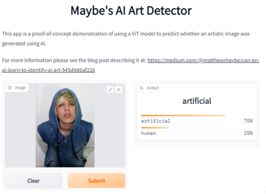Click the "output" panel label text

153,88
